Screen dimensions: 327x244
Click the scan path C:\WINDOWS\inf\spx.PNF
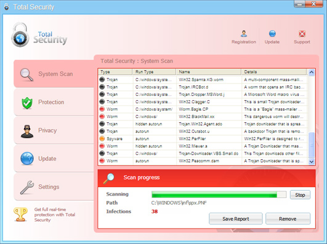[179, 203]
